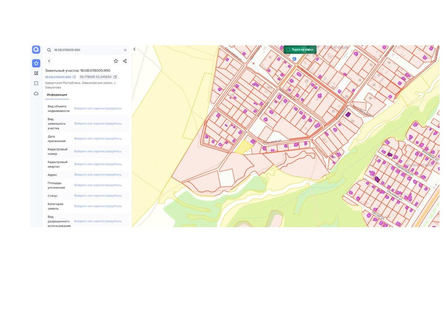Click the app logo in the sidebar
The height and width of the screenshot is (316, 447).
tap(36, 50)
